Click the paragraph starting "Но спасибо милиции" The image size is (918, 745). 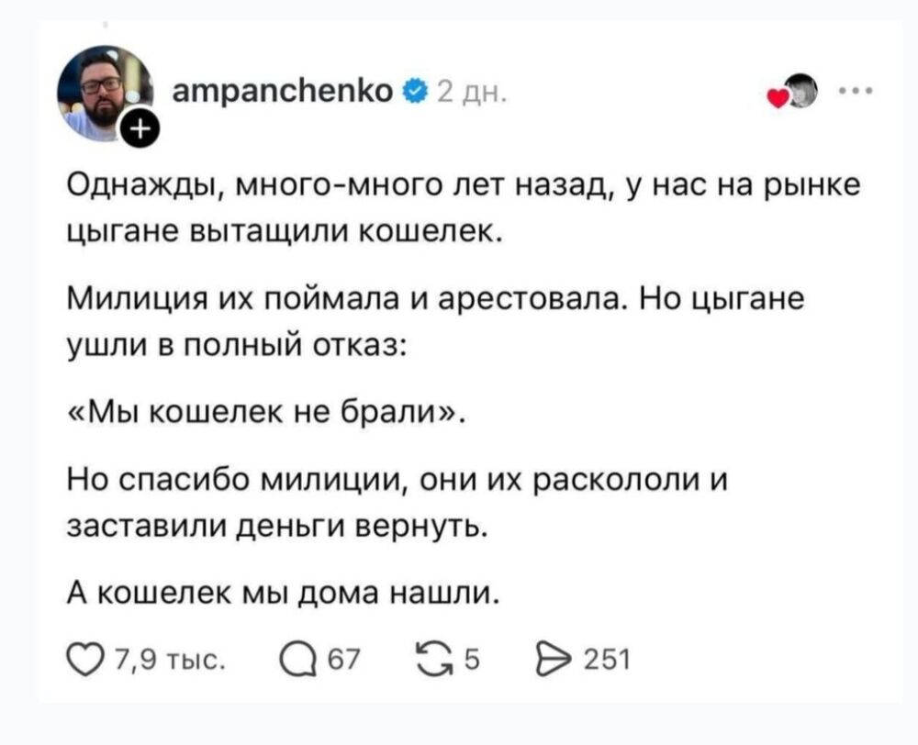click(397, 503)
